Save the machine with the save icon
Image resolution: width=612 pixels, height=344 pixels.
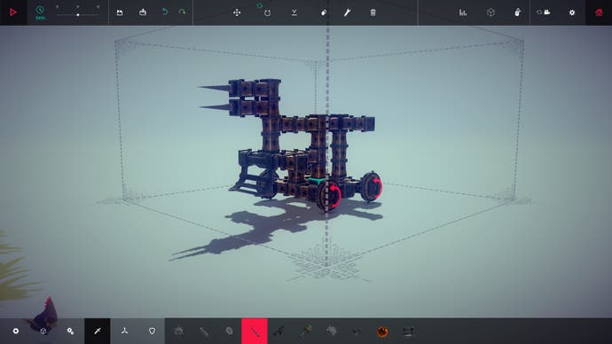(120, 12)
